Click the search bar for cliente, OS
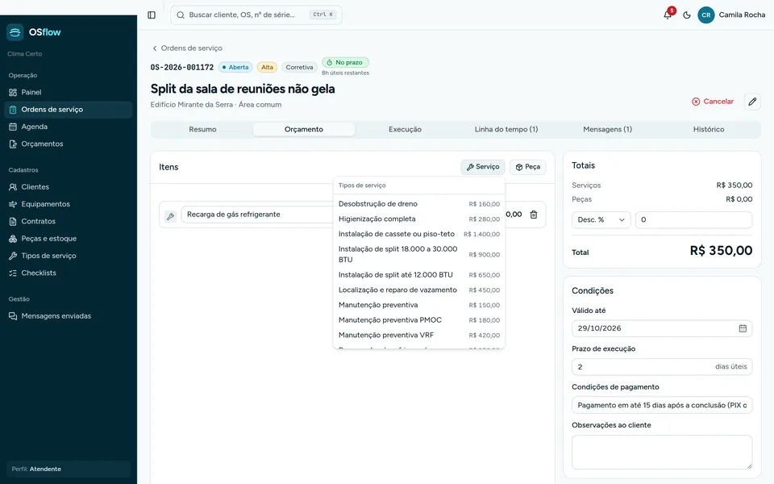 (256, 15)
